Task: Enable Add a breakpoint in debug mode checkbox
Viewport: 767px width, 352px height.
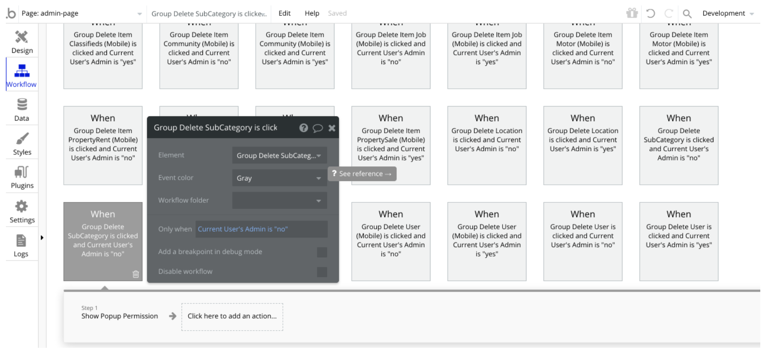Action: [x=322, y=252]
